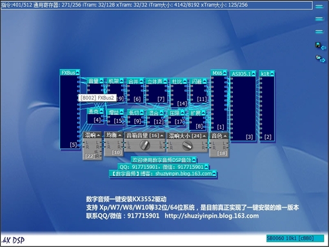
Task: Select the 杜比 block title
Action: [177, 81]
